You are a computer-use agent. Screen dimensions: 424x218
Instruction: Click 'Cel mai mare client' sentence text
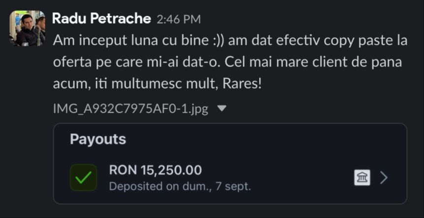point(278,62)
